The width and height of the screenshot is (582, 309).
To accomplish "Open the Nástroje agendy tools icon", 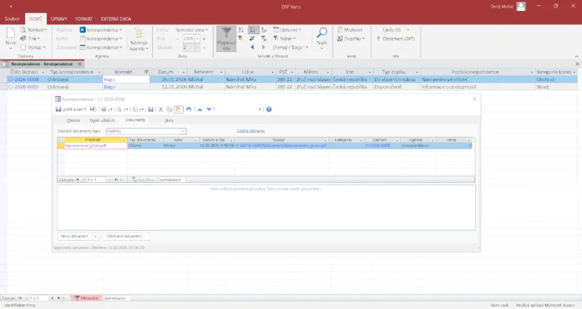I will click(x=139, y=34).
